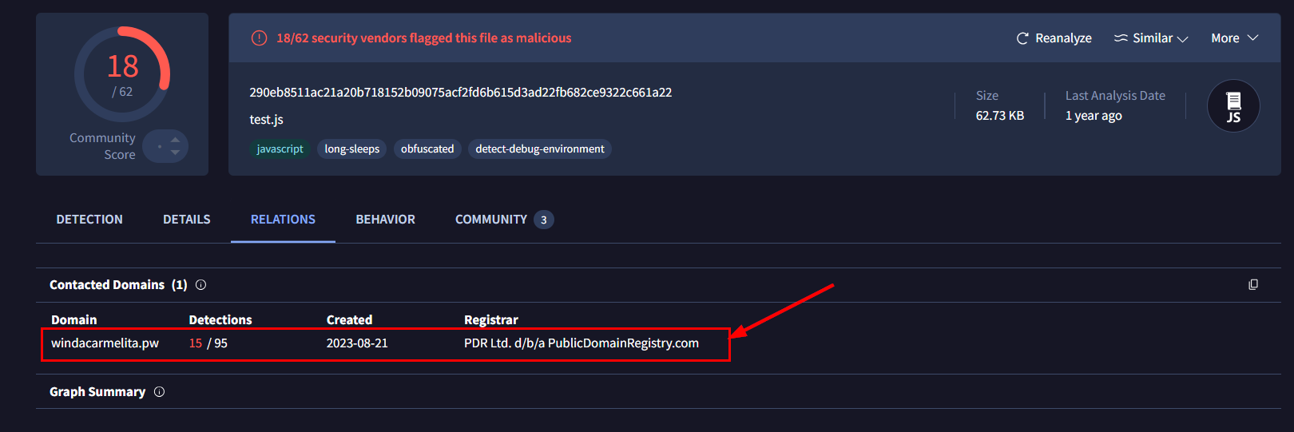
Task: Select the DETAILS tab
Action: pyautogui.click(x=187, y=220)
